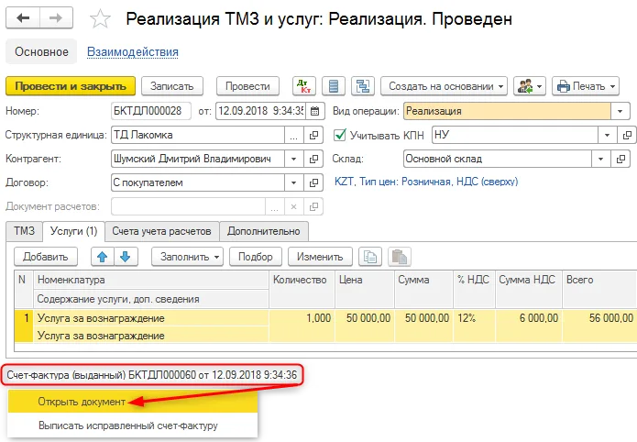Move service row down with blue arrow
This screenshot has height=442, width=637.
(x=126, y=257)
